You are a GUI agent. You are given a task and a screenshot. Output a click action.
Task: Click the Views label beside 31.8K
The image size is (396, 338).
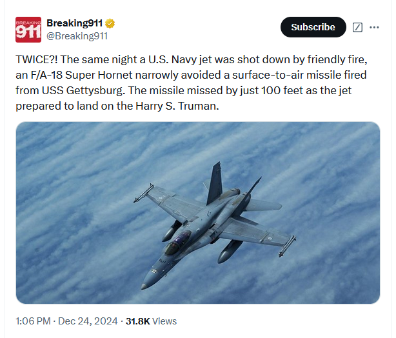click(164, 321)
